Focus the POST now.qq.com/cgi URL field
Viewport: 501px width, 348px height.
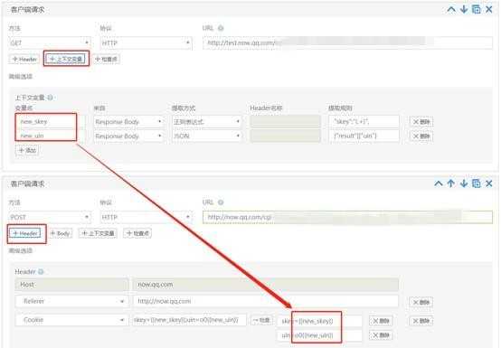[x=347, y=217]
